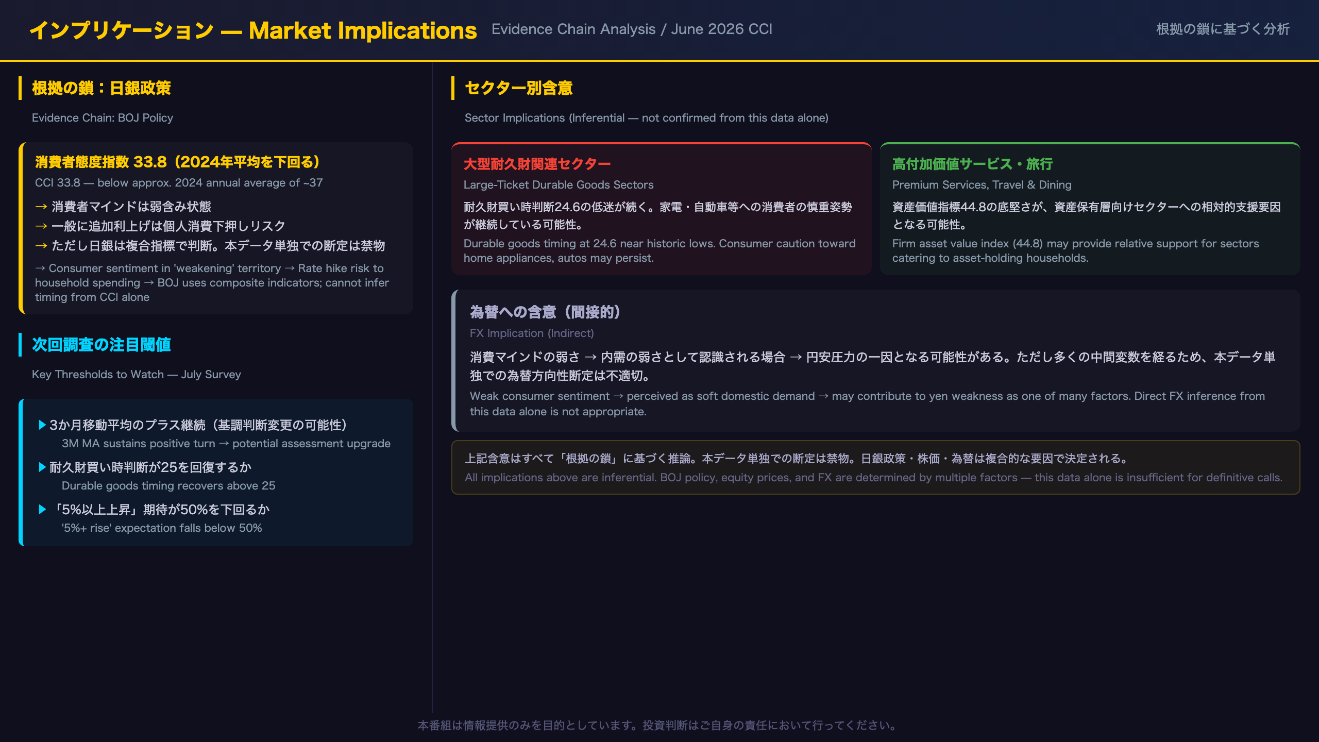Click 'Key Thresholds to Watch — July Survey'
The image size is (1319, 742).
[137, 375]
